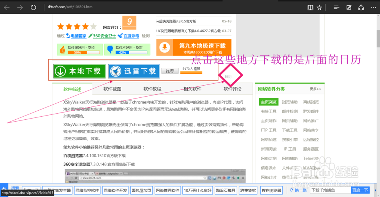Screen dimensions: 380x197
Task: Select the 网站推广 category
Action: tap(311, 121)
